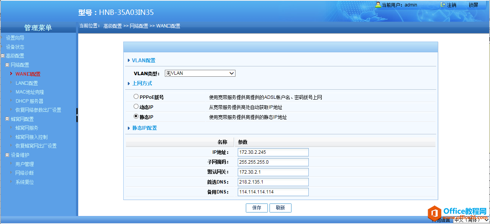490x224 pixels.
Task: Click 高级配置 in the breadcrumb path
Action: 113,26
